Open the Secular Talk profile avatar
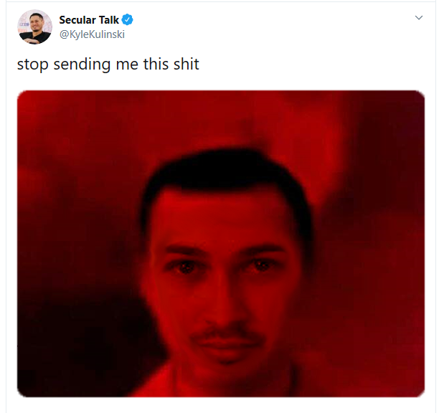 [x=34, y=27]
